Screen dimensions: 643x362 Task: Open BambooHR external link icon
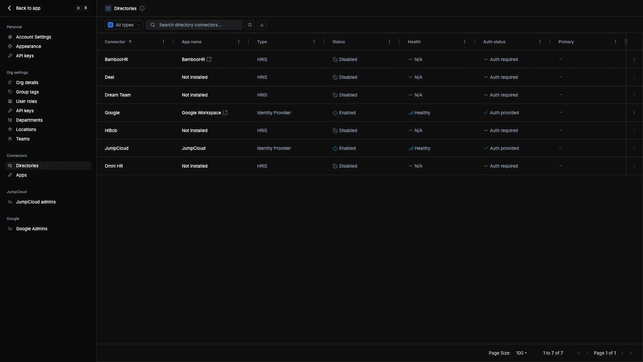pyautogui.click(x=209, y=59)
